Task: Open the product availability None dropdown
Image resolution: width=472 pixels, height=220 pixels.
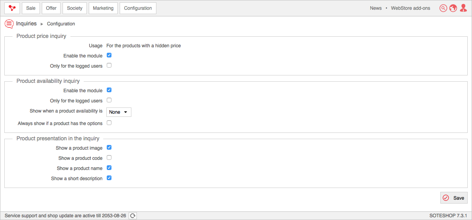Action: coord(119,112)
